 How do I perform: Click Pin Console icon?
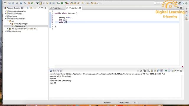166,71
